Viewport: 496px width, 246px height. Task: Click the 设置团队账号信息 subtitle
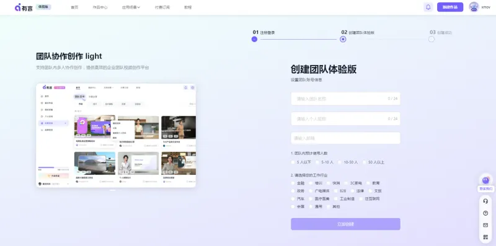click(306, 80)
